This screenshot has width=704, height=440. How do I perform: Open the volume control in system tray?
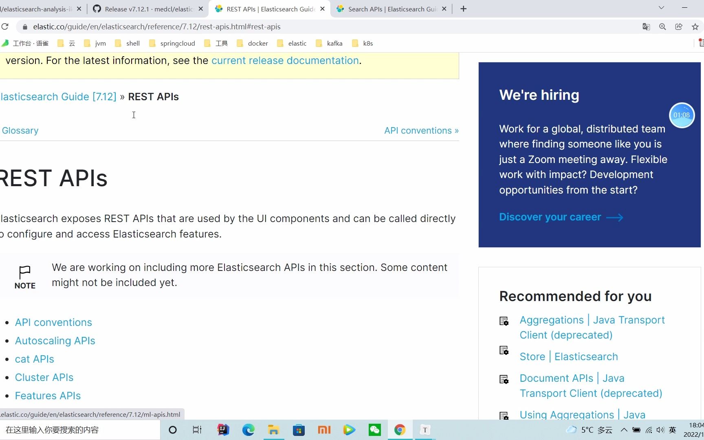coord(660,430)
